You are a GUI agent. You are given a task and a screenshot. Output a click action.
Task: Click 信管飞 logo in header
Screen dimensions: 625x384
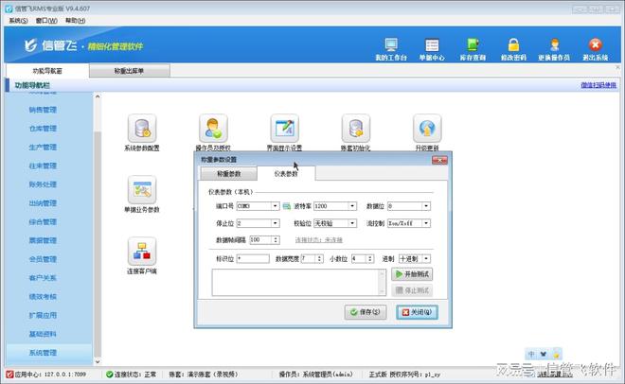(x=50, y=45)
